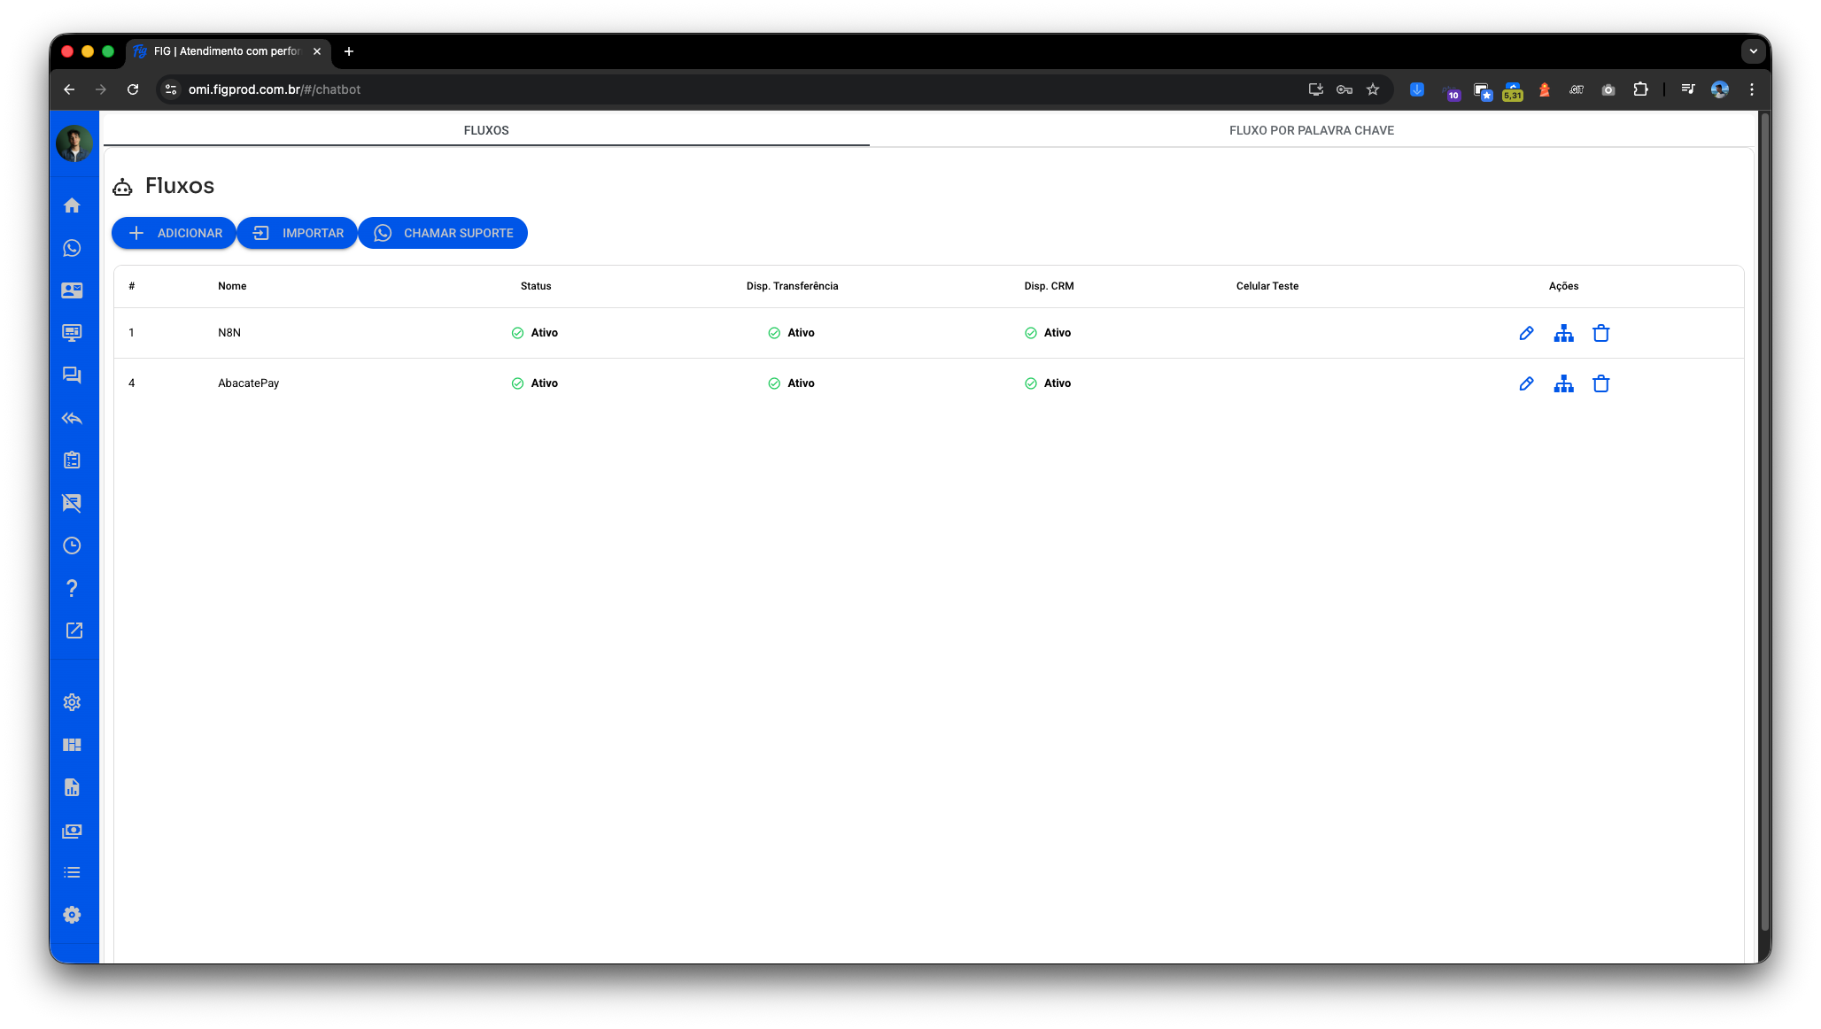Switch to the Fluxo por Palavra Chave tab
1821x1029 pixels.
tap(1311, 130)
